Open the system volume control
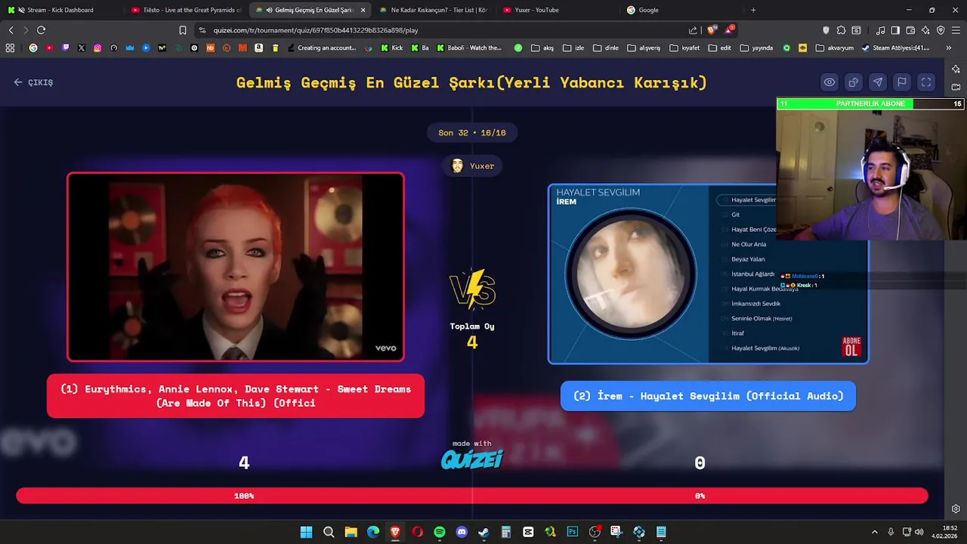The image size is (967, 544). pos(919,532)
